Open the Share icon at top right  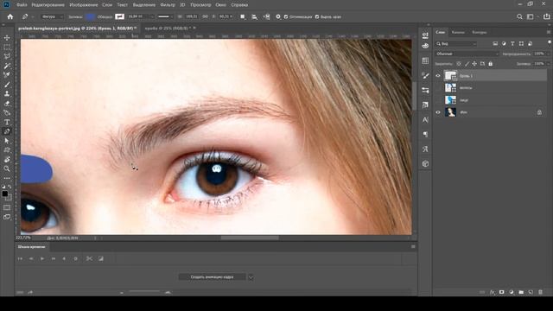546,16
